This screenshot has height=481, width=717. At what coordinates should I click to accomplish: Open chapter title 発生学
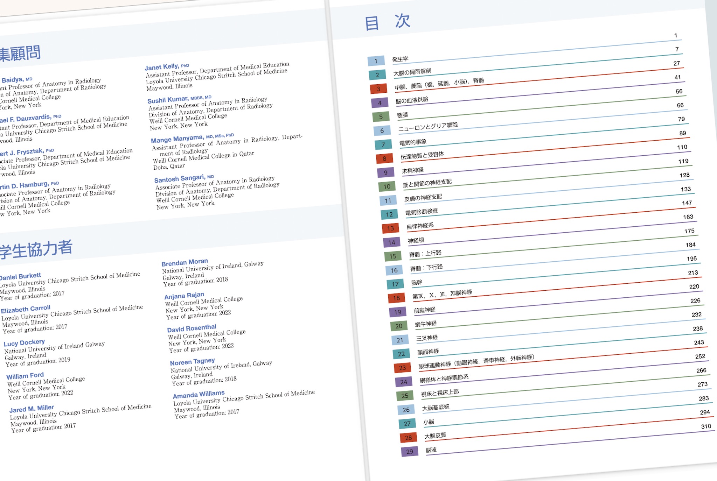[x=400, y=59]
